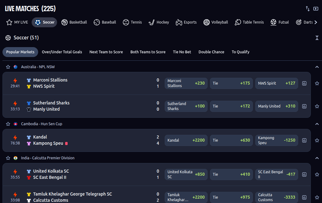Open the Tennis live matches tab
322x203 pixels.
coord(132,22)
